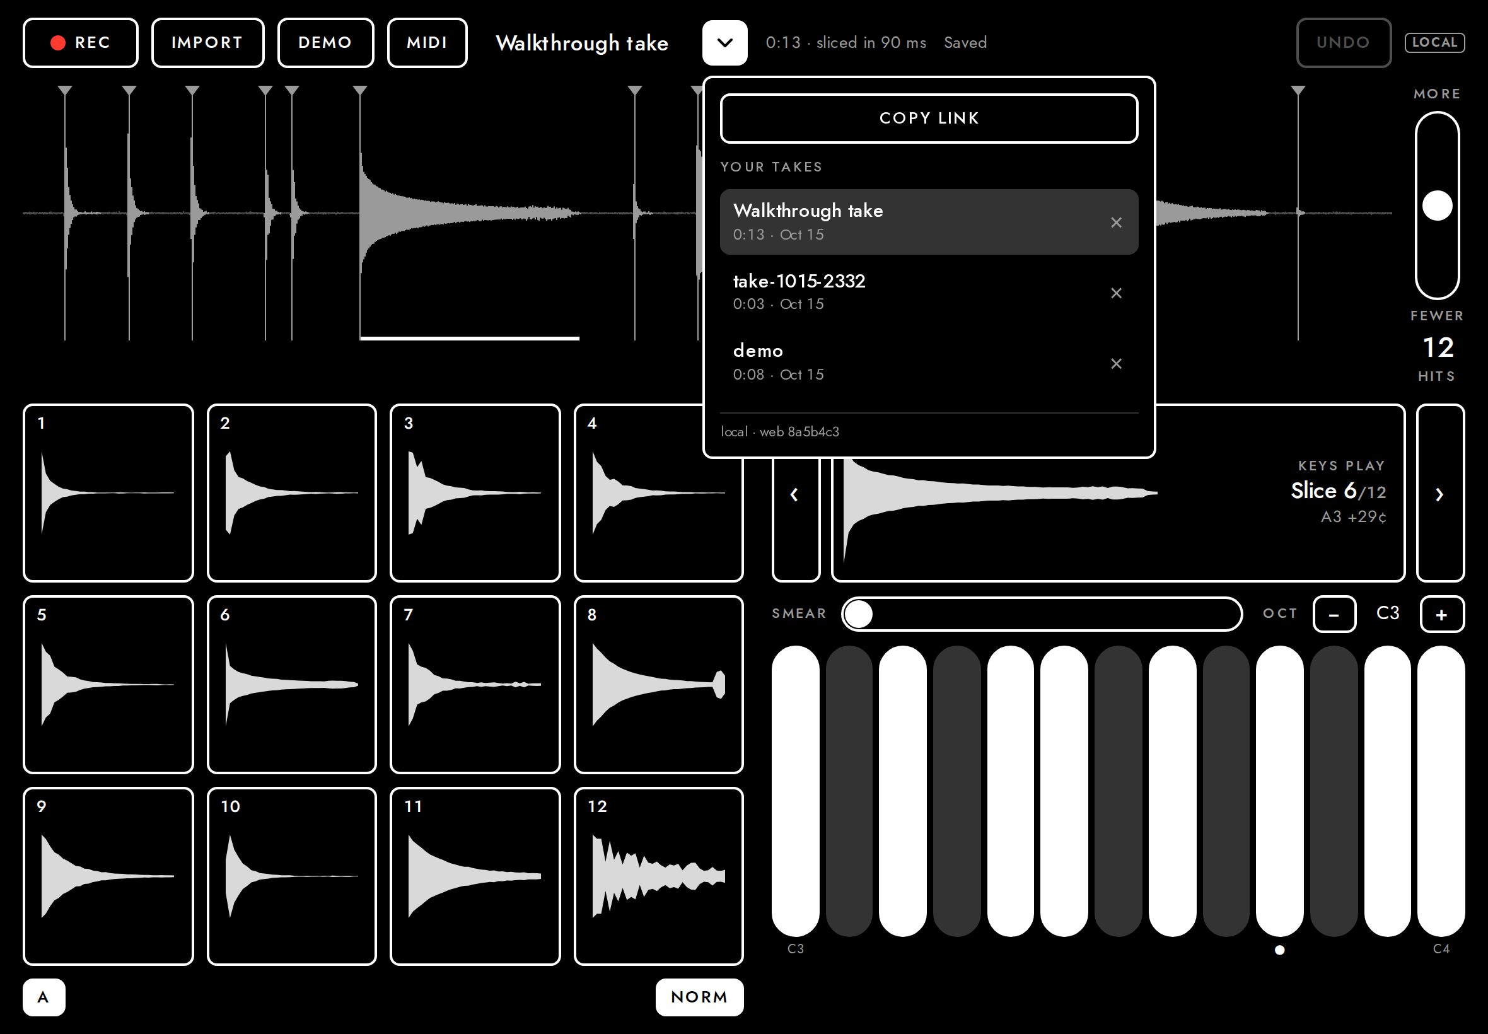The width and height of the screenshot is (1488, 1034).
Task: Lower octave with the minus button
Action: [1334, 614]
